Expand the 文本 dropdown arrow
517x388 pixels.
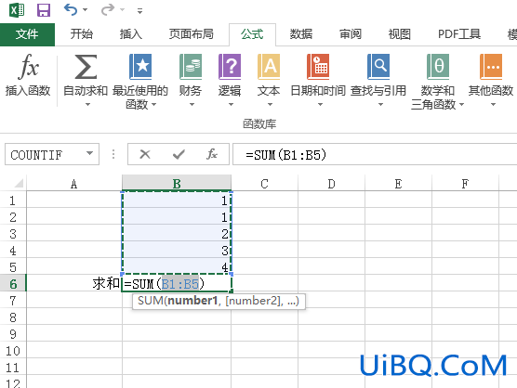(270, 105)
